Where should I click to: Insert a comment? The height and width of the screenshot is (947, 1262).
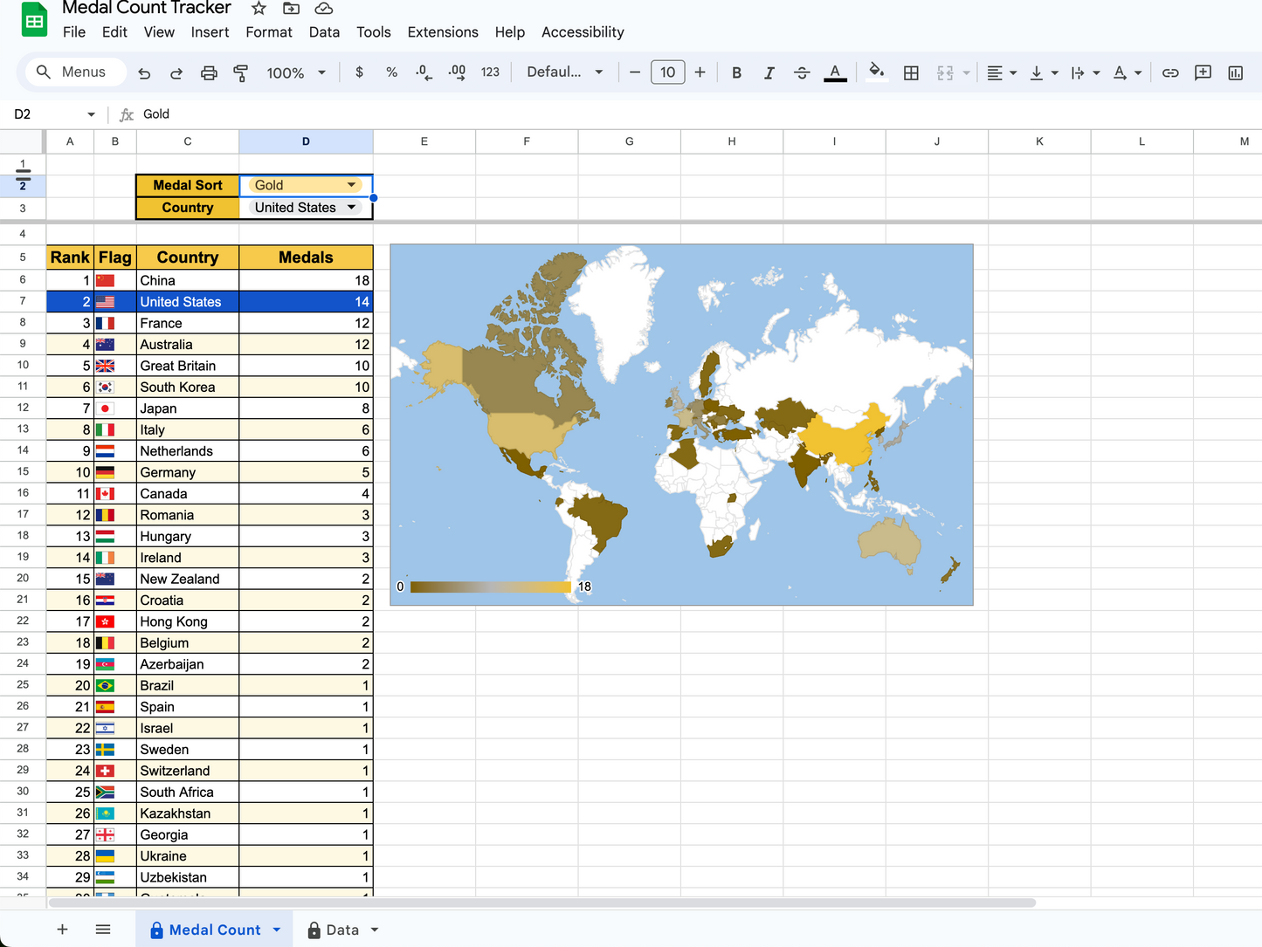tap(1203, 72)
